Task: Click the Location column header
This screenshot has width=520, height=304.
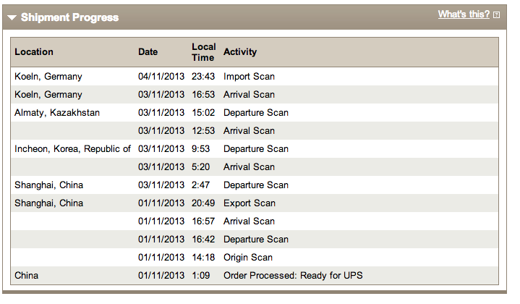Action: [x=34, y=52]
